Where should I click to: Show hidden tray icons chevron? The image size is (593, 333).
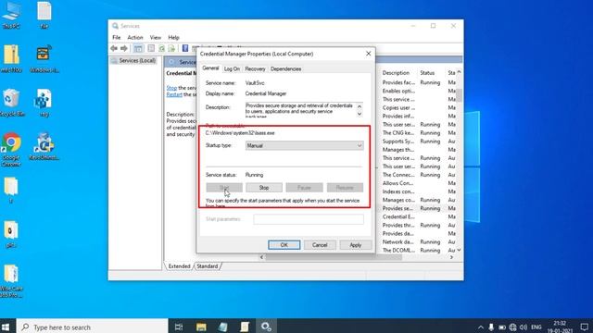(x=480, y=327)
